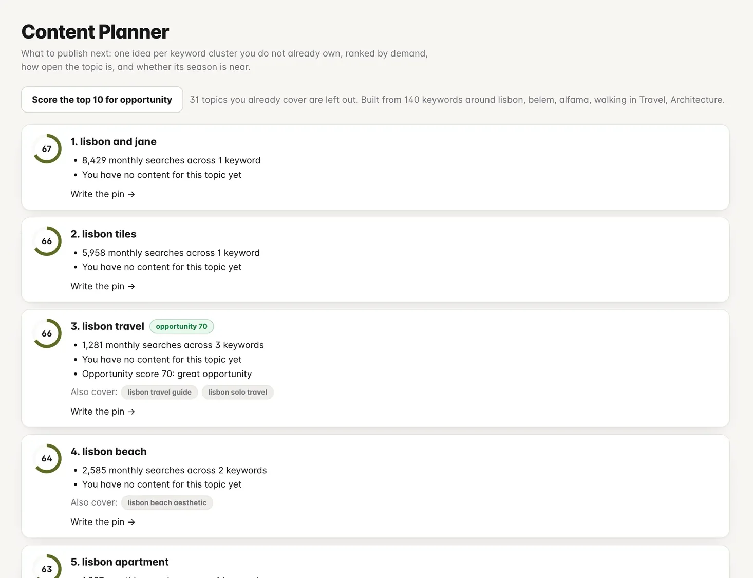
Task: Click the heading 3. lisbon travel
Action: tap(107, 326)
